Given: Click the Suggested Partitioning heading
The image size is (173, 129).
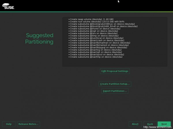Looking at the screenshot, I should [x=39, y=38].
